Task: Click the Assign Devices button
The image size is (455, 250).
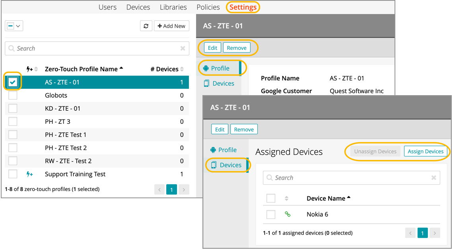Action: (x=425, y=152)
